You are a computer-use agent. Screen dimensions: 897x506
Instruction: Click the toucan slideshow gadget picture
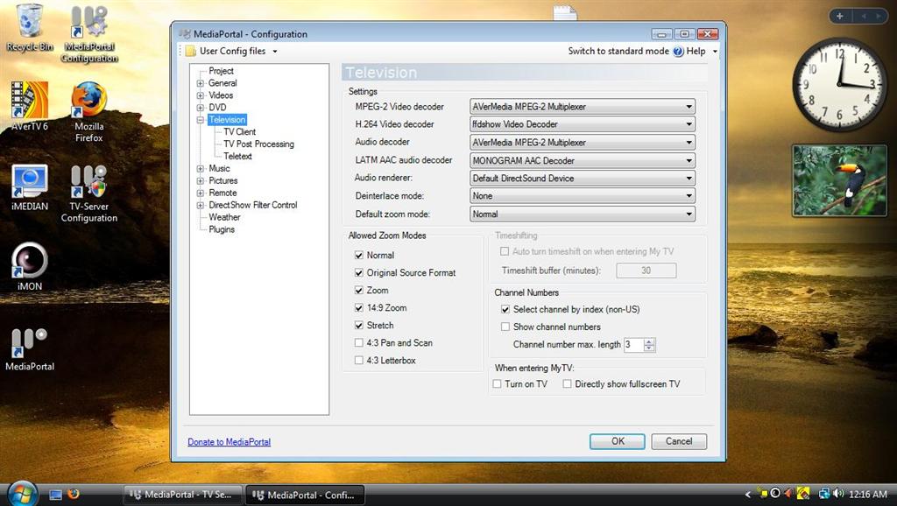point(839,180)
